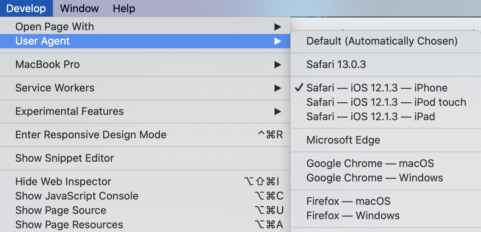
Task: Select Microsoft Edge user agent
Action: click(x=386, y=140)
